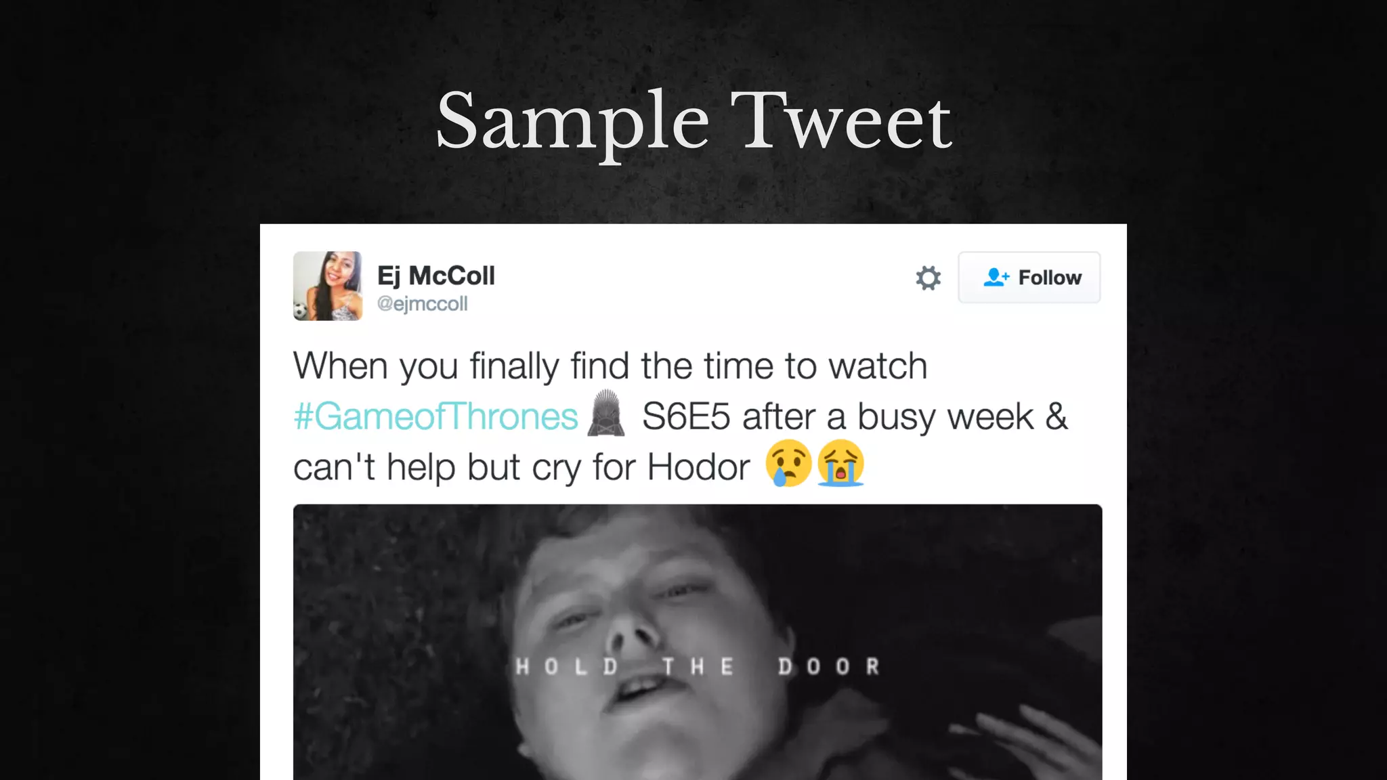Select the Sample Tweet slide title
This screenshot has width=1387, height=780.
tap(694, 122)
